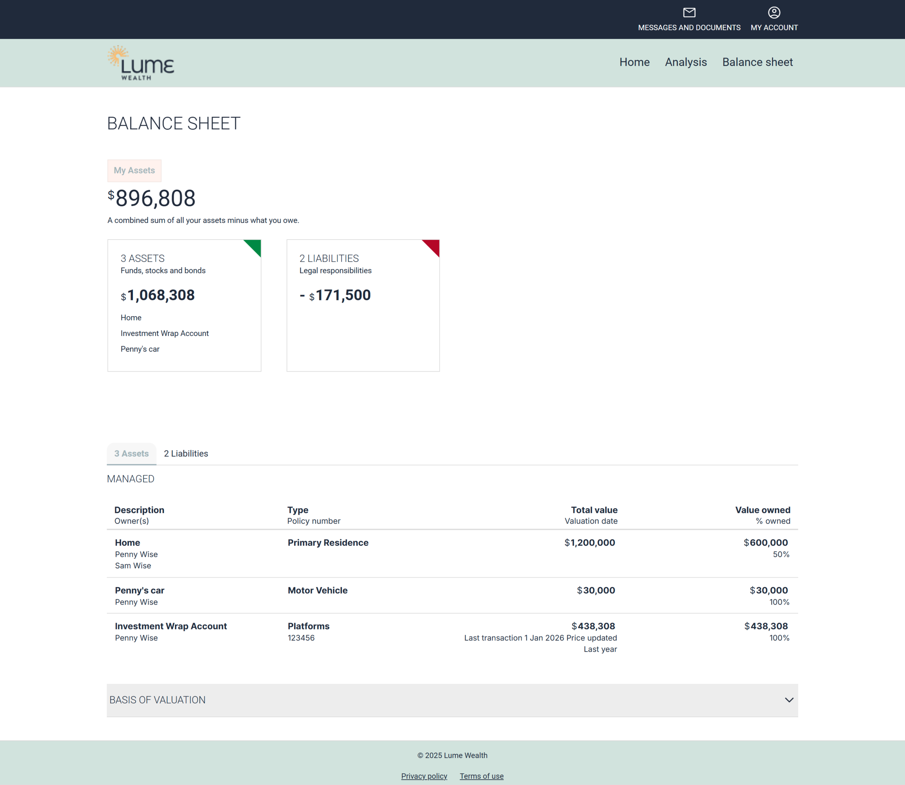Open Balance sheet from navigation
This screenshot has height=785, width=905.
[x=757, y=62]
